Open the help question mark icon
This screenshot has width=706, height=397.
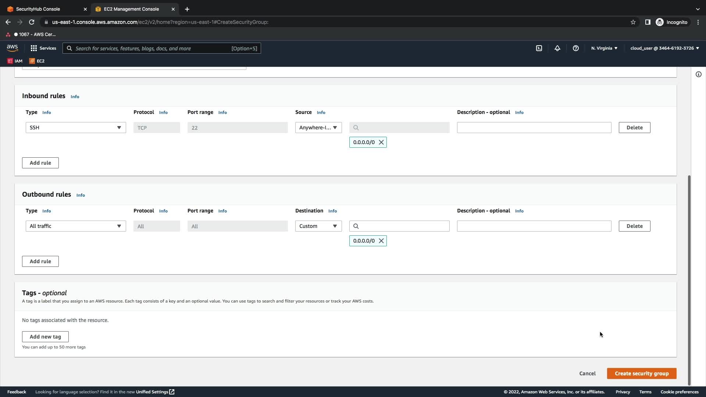[x=576, y=48]
